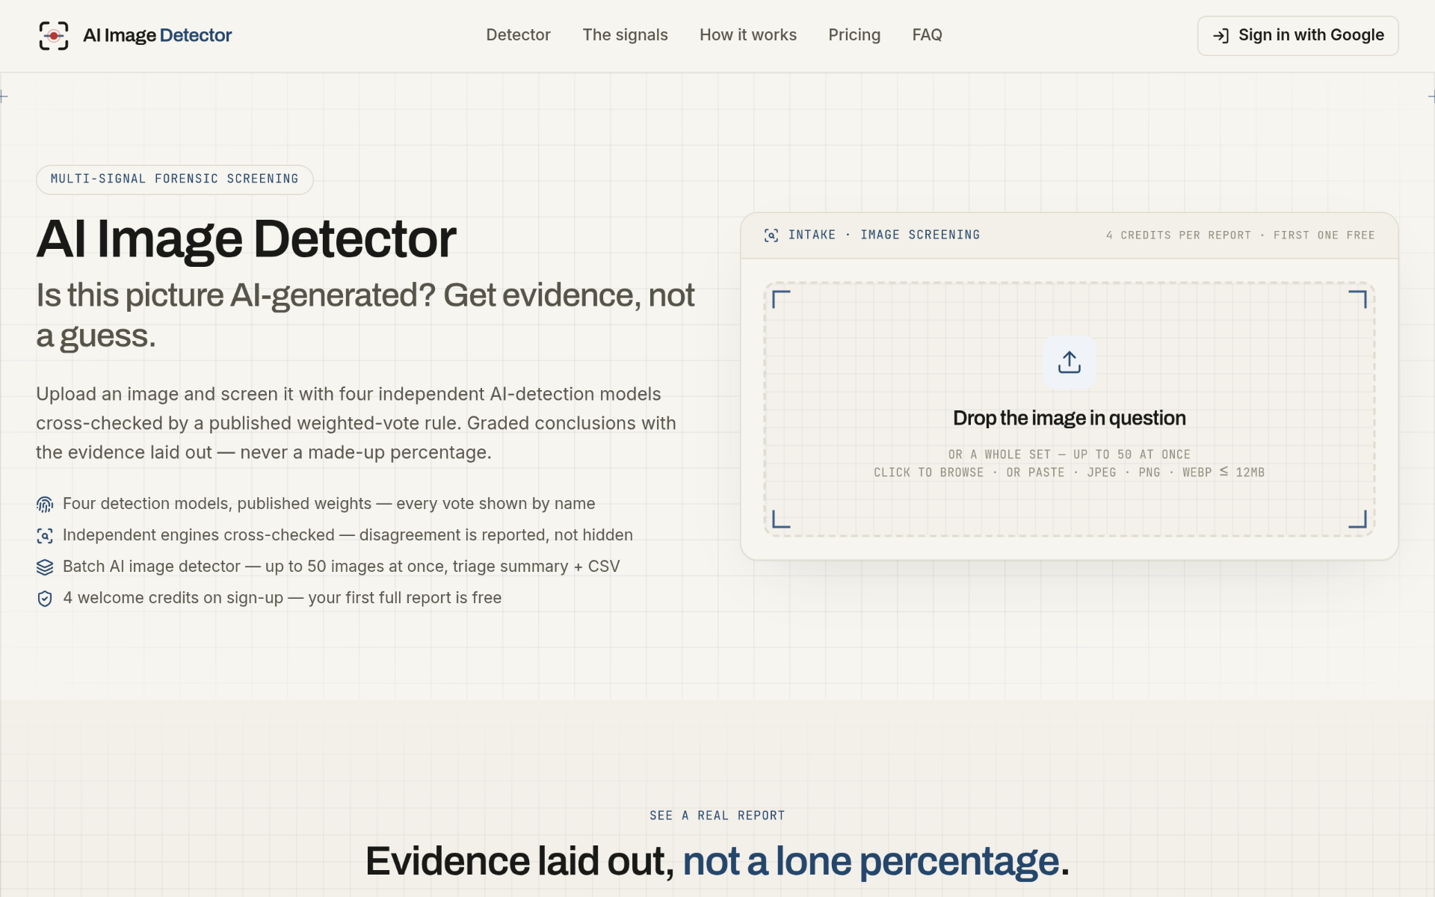Click the scan icon beside Independent engines

coord(45,536)
